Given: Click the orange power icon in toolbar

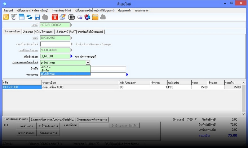Looking at the screenshot, I should [6, 17].
